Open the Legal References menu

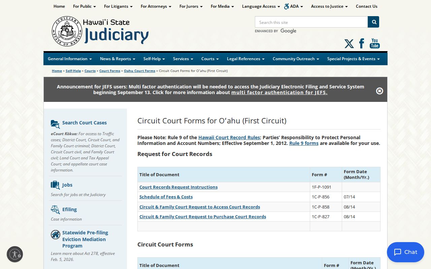coord(246,59)
